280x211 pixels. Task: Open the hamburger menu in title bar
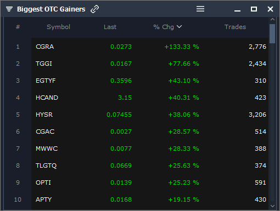[200, 9]
